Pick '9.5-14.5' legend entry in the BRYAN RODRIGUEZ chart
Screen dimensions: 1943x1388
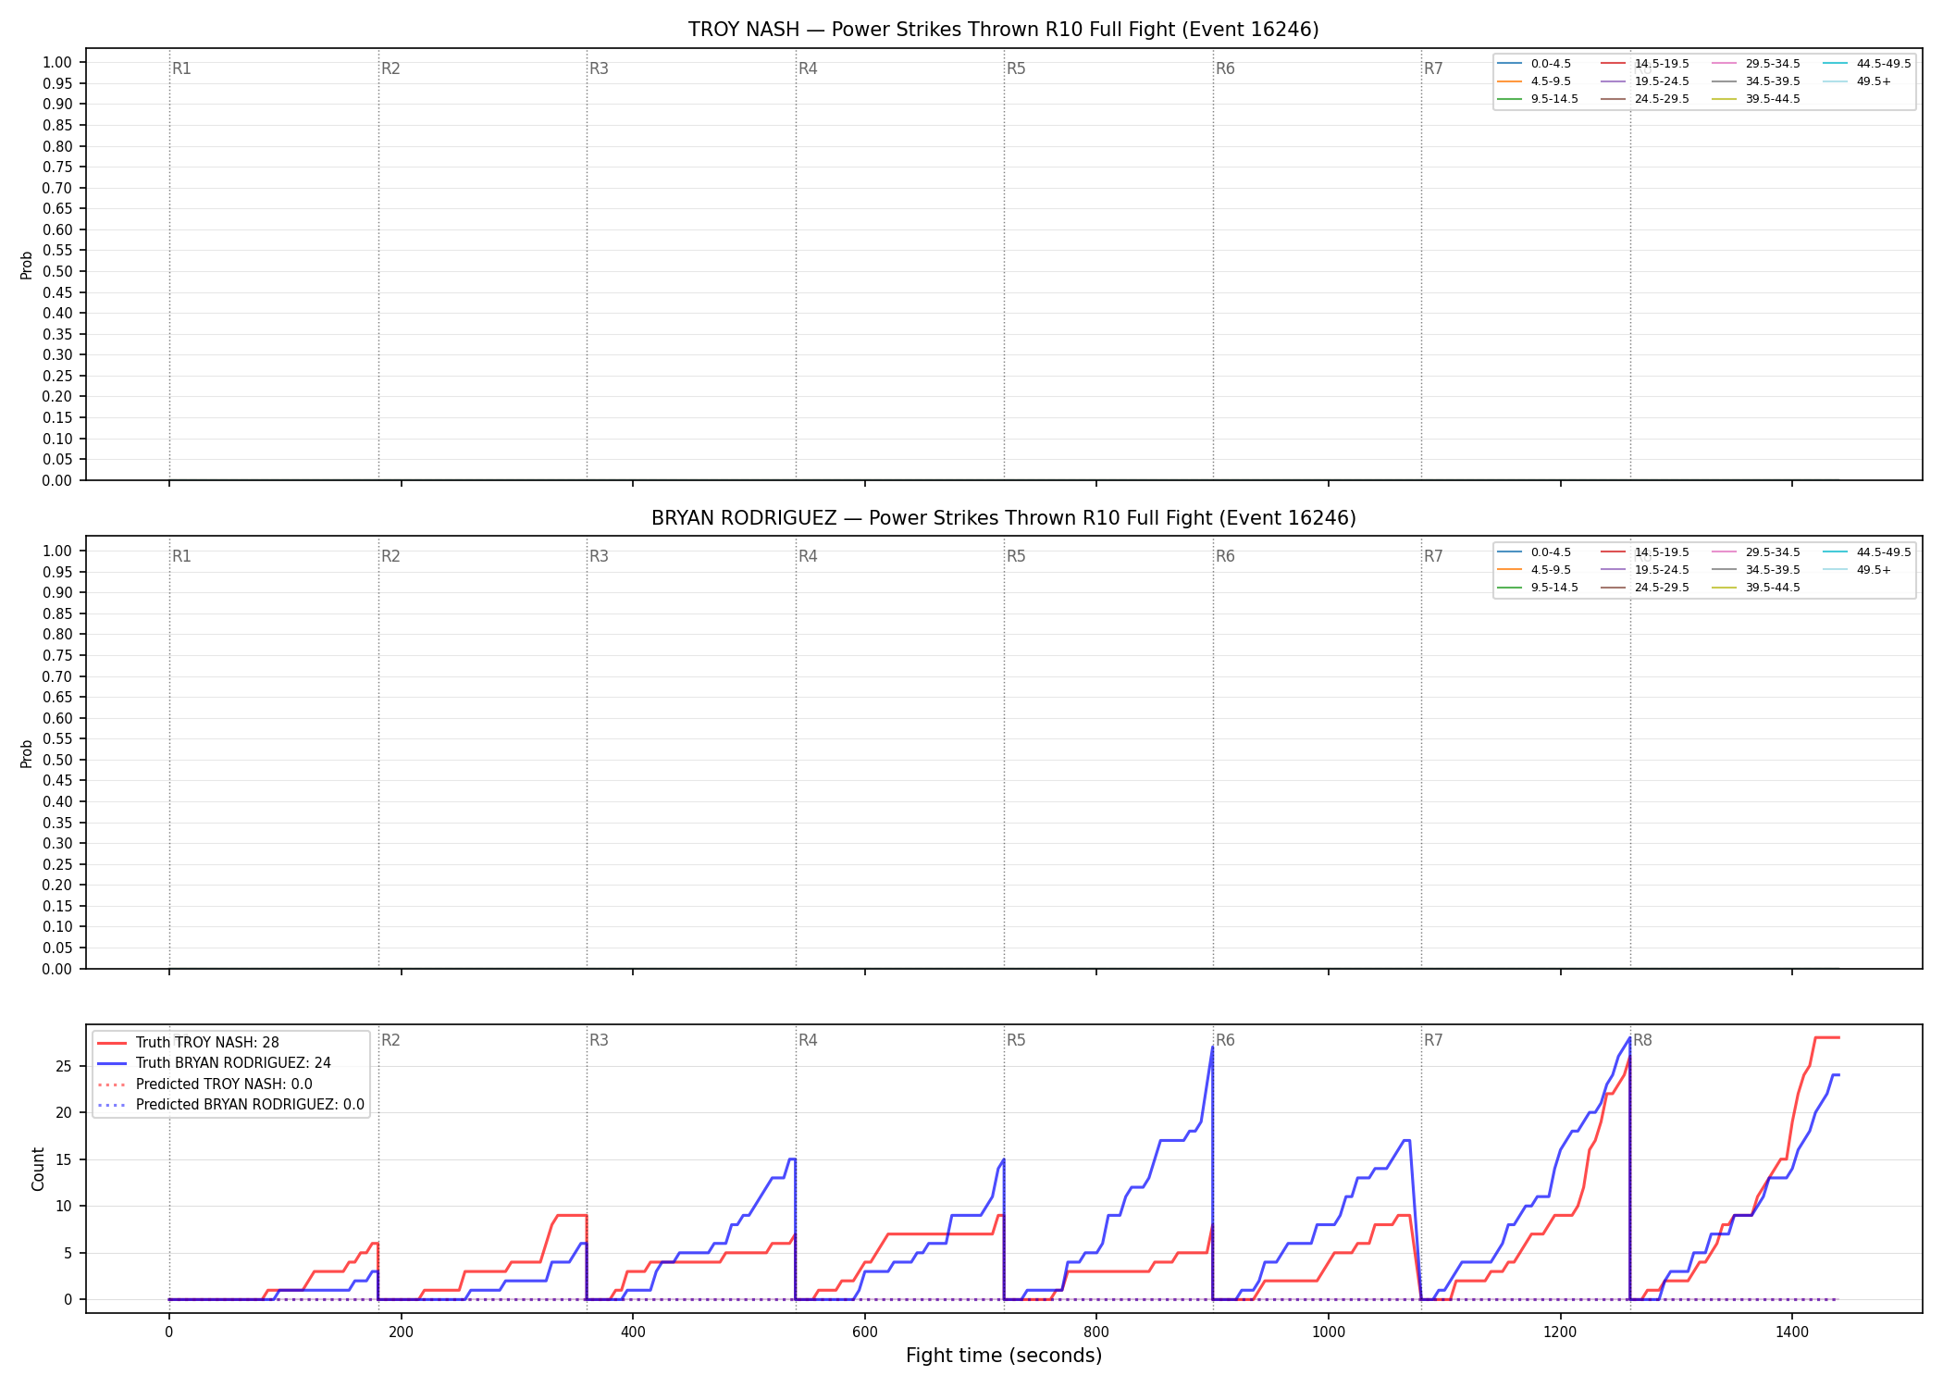click(1539, 588)
